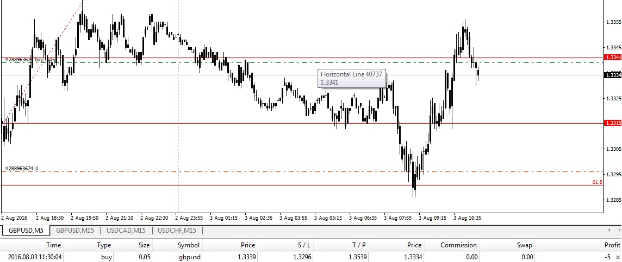This screenshot has width=622, height=262.
Task: Sort orders by S / L column header
Action: [303, 245]
